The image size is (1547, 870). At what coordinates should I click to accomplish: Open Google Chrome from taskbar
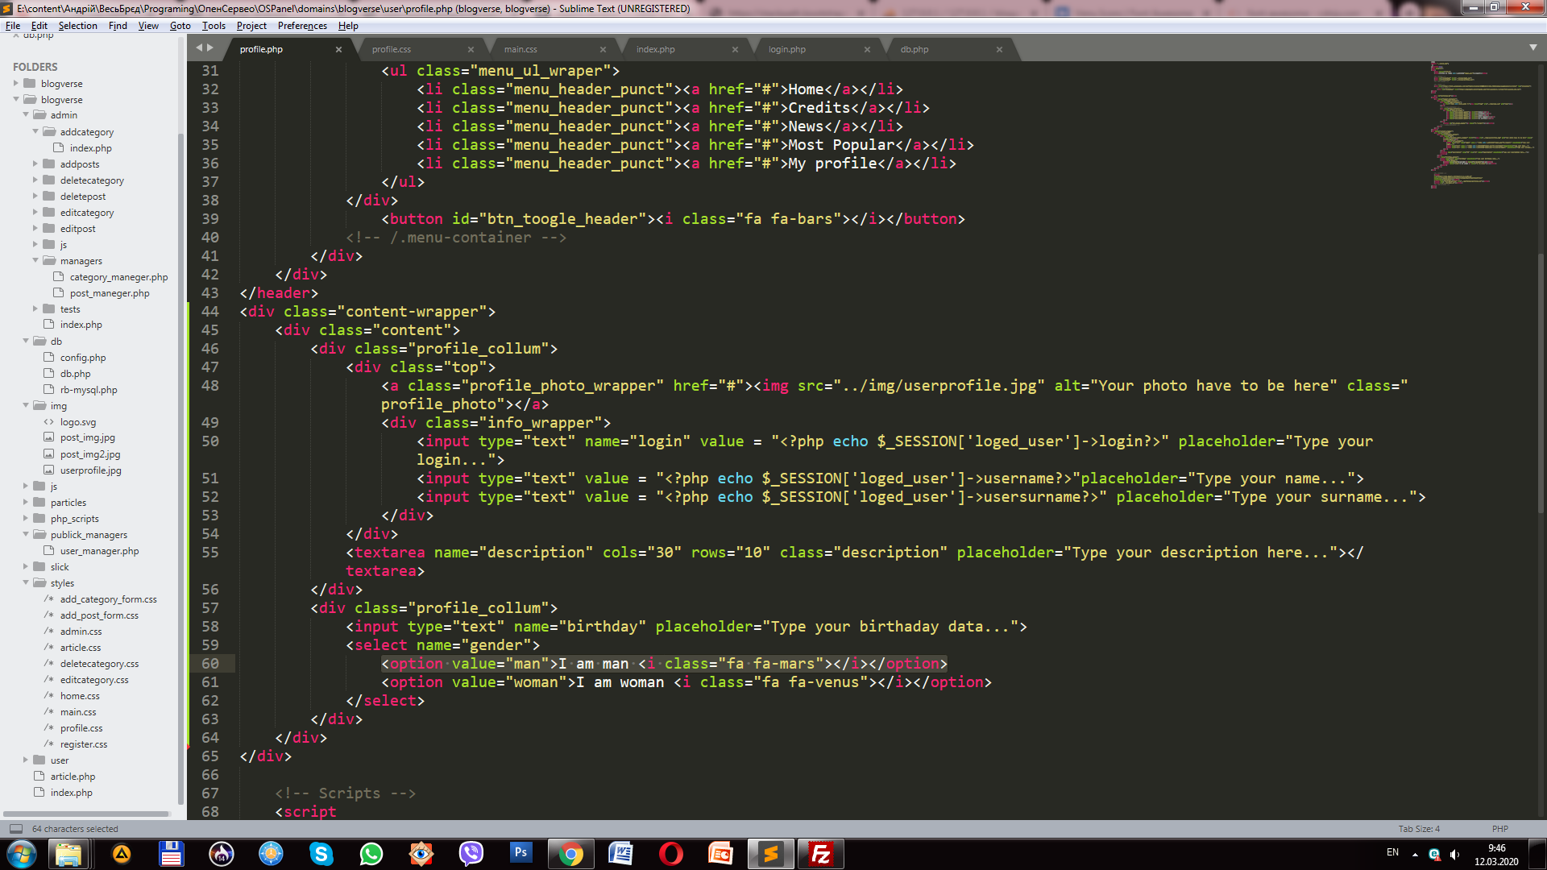point(570,854)
